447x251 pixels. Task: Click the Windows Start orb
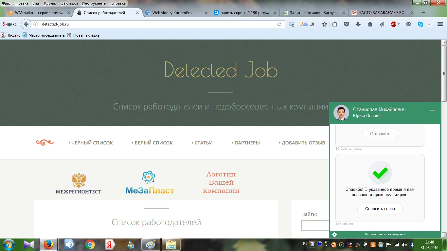(x=9, y=244)
